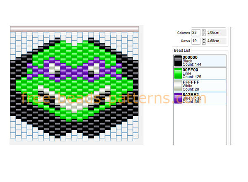Click the 'Count: 28' text for White
The height and width of the screenshot is (182, 248).
(x=191, y=89)
